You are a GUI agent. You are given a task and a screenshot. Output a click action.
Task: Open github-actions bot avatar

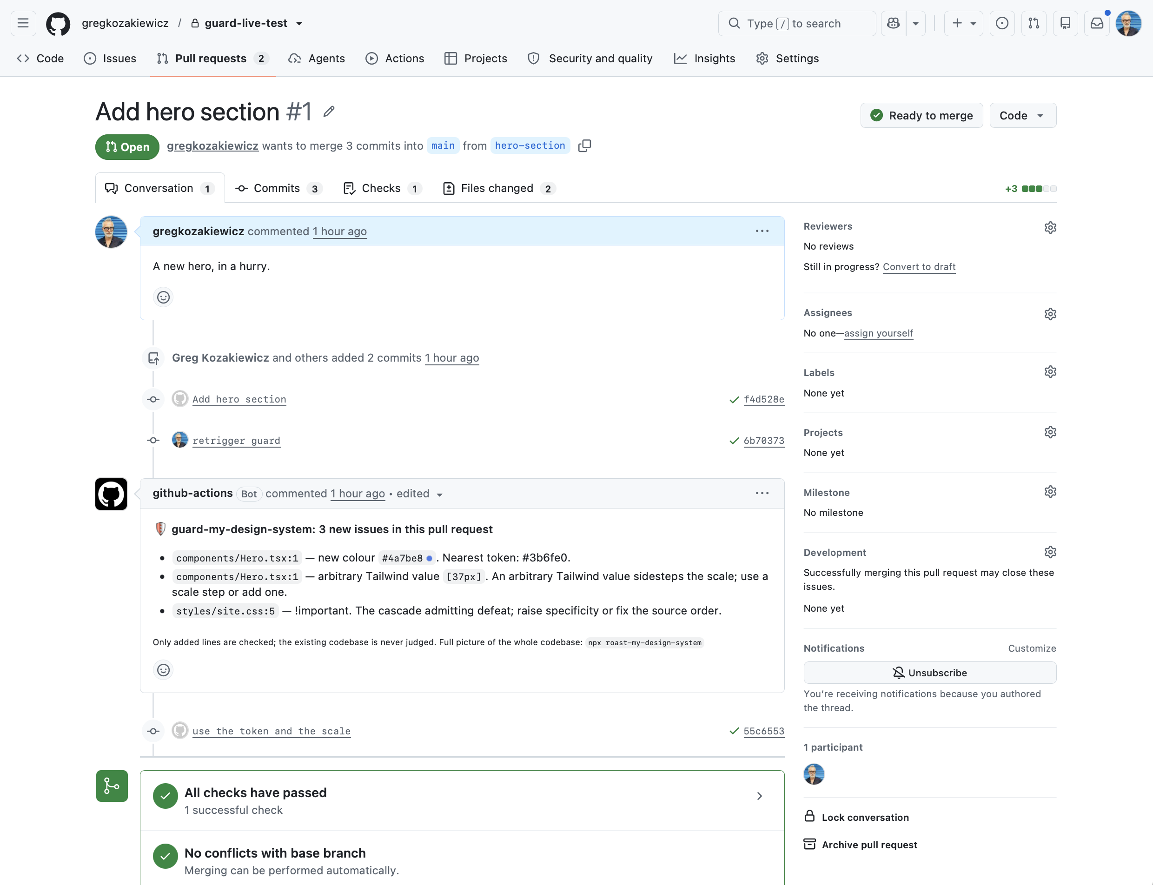click(x=111, y=494)
